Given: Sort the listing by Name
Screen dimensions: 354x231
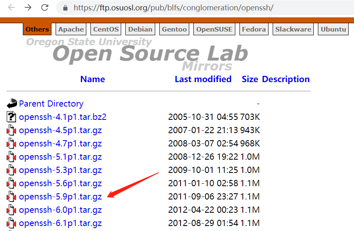Looking at the screenshot, I should [93, 79].
